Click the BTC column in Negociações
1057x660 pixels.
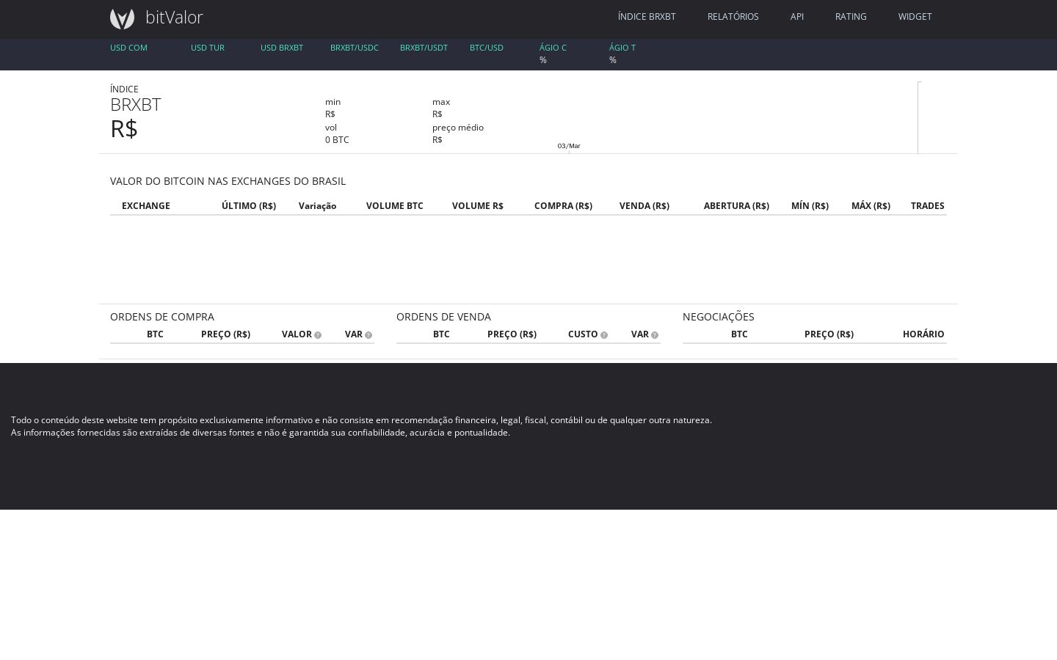point(739,334)
